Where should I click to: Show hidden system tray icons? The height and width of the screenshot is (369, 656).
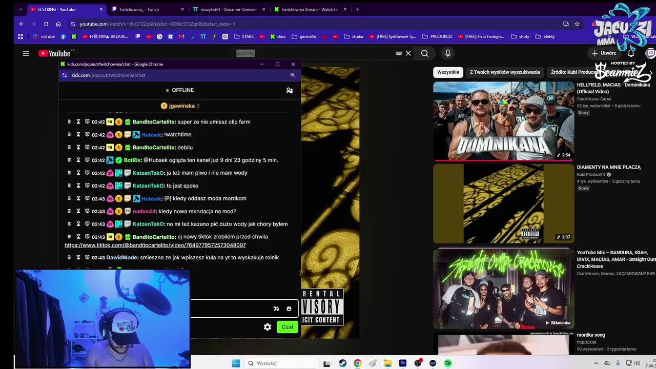[595, 363]
